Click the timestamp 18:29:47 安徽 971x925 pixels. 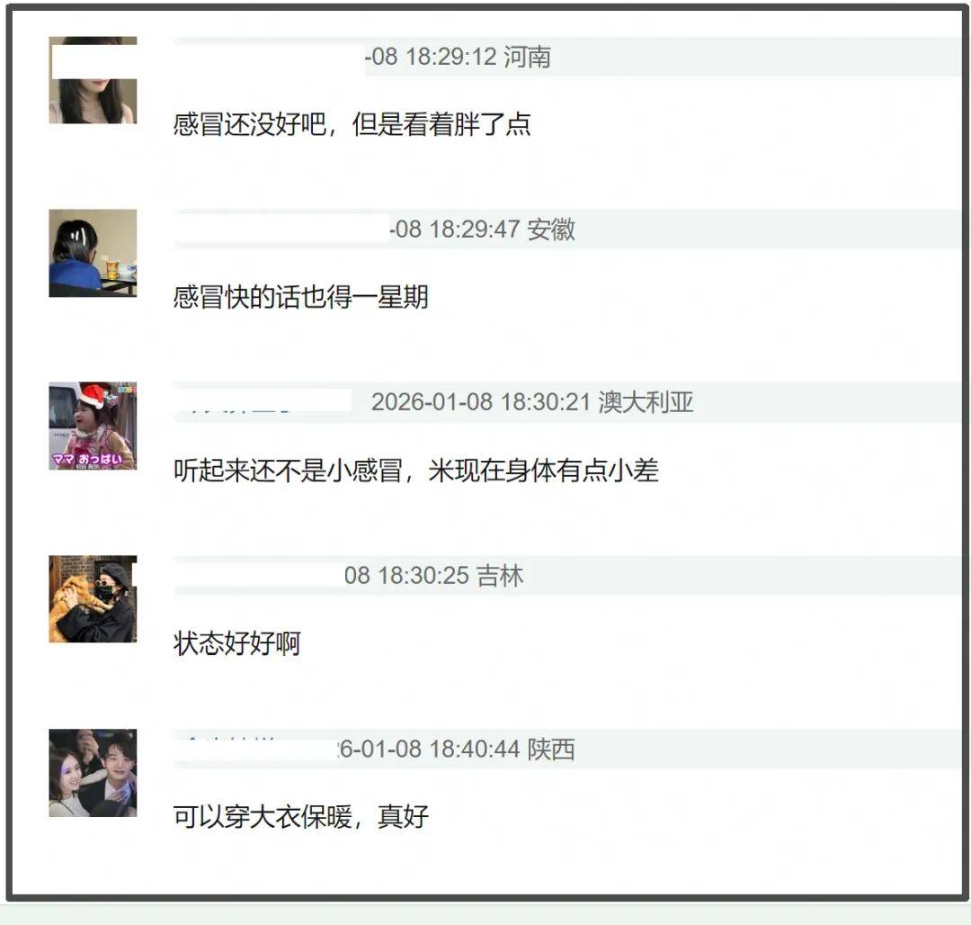tap(483, 229)
